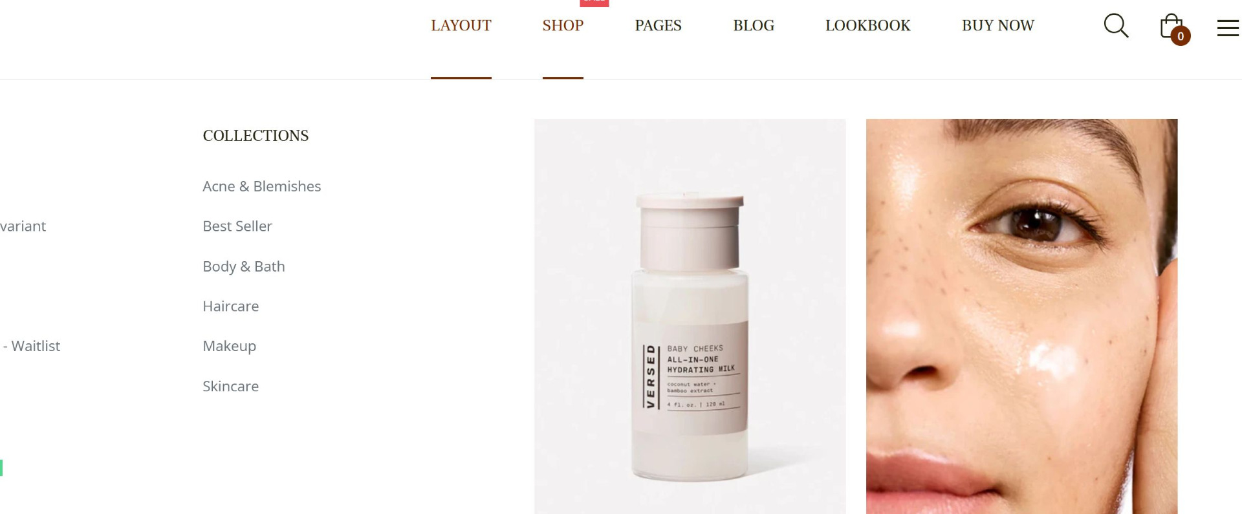Open the SHOP menu
The height and width of the screenshot is (514, 1242).
coord(563,25)
